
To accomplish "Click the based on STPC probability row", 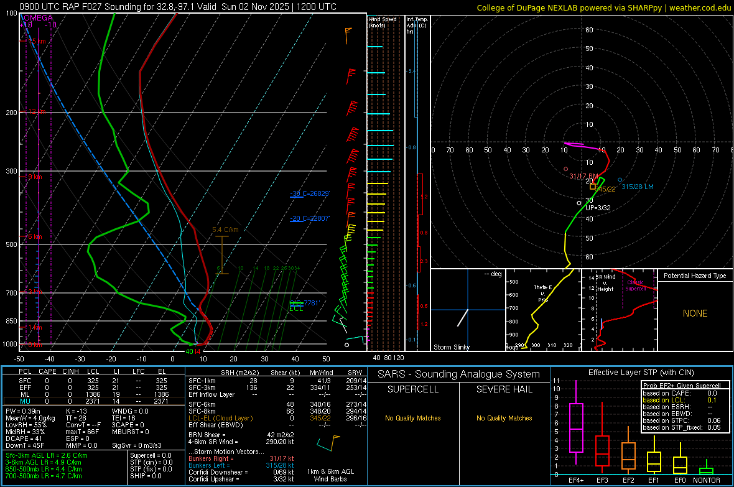I will click(x=681, y=420).
